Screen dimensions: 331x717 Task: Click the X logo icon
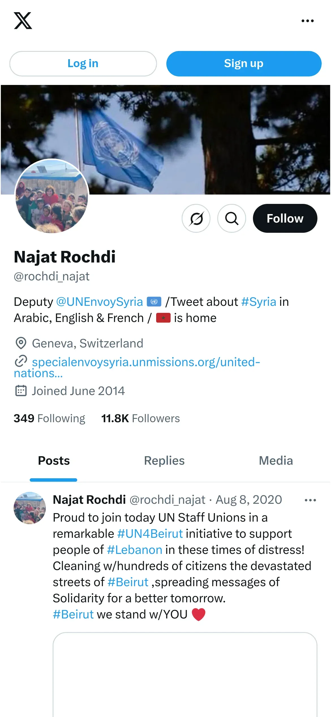pyautogui.click(x=23, y=21)
